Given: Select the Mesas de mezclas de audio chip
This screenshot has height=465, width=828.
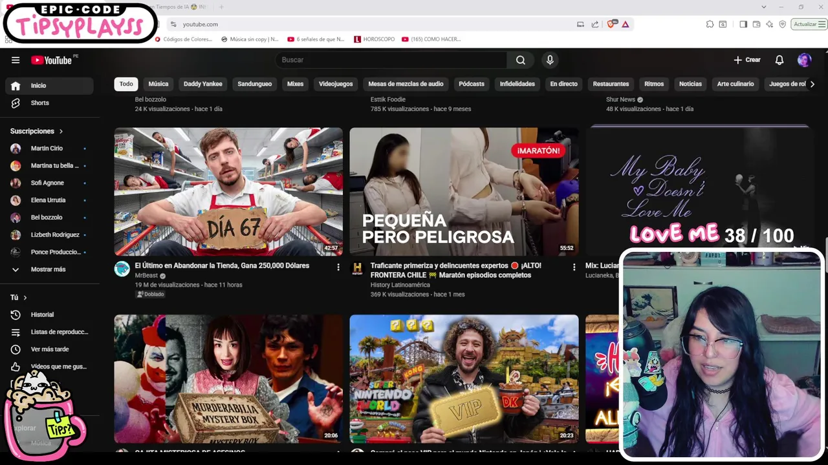Looking at the screenshot, I should pyautogui.click(x=406, y=84).
